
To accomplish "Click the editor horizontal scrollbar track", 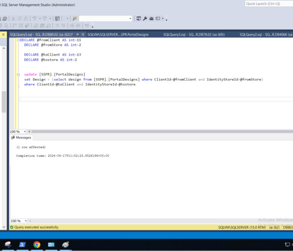I will point(162,131).
